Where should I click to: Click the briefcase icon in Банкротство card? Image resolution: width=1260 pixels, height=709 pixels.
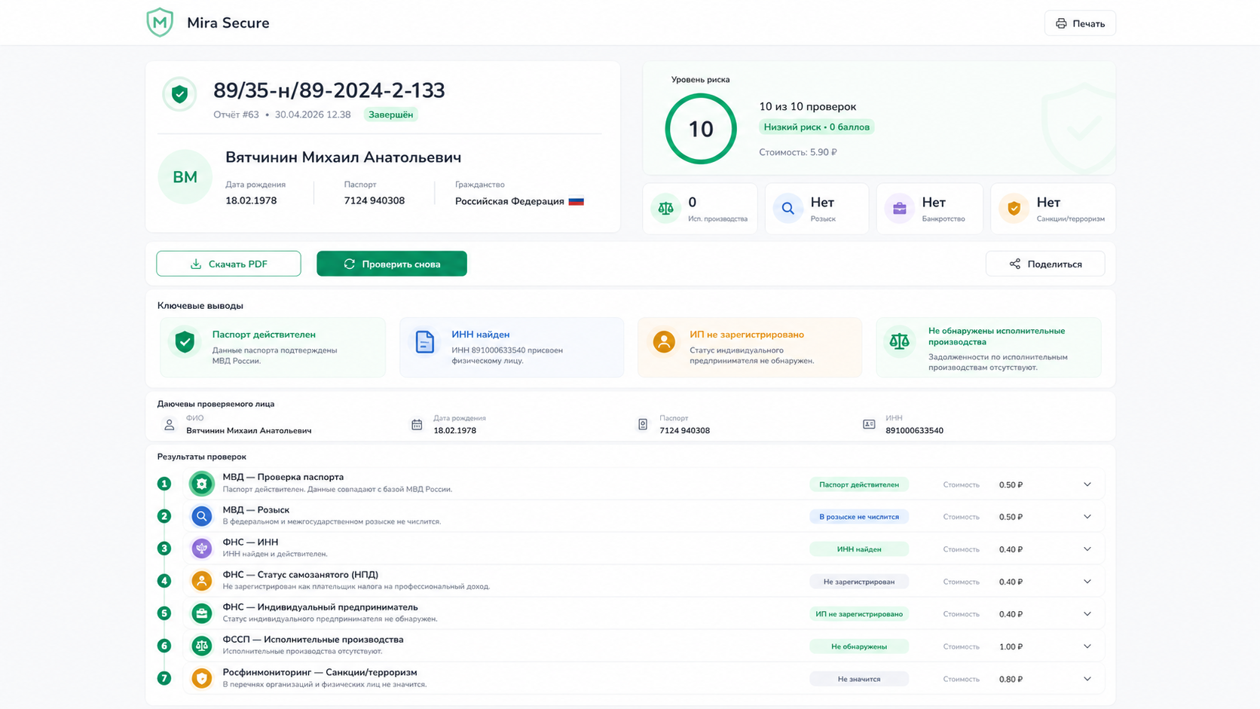[x=900, y=208]
